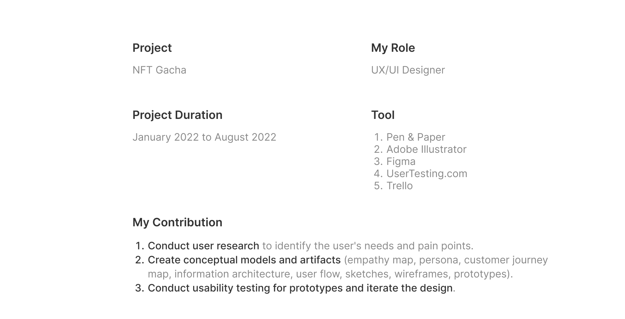
Task: Click the Trello list entry
Action: pos(400,186)
